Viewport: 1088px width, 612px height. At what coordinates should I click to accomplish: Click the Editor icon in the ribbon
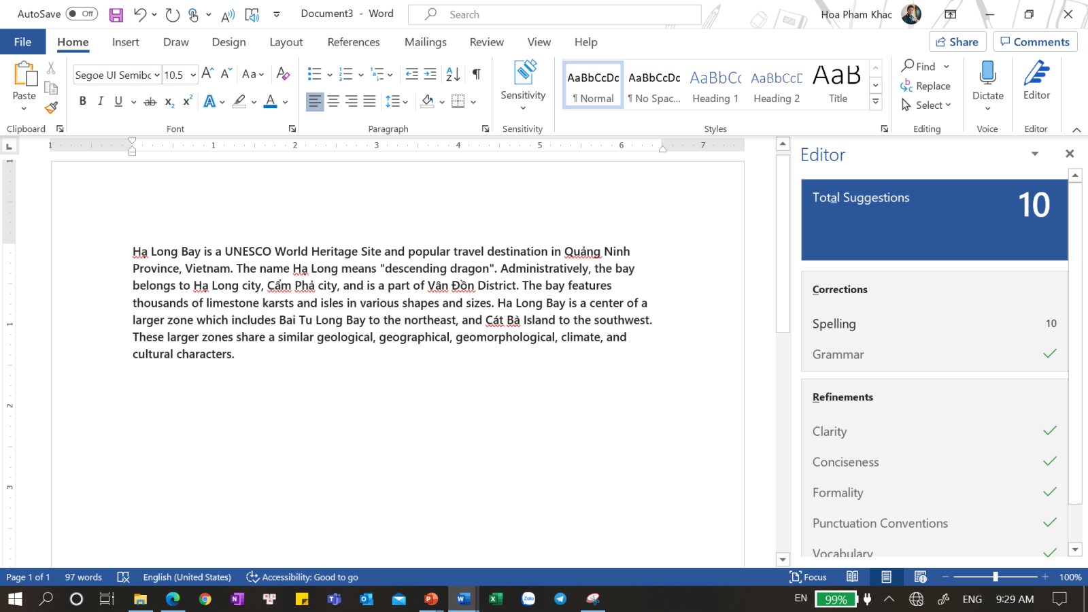click(x=1036, y=80)
